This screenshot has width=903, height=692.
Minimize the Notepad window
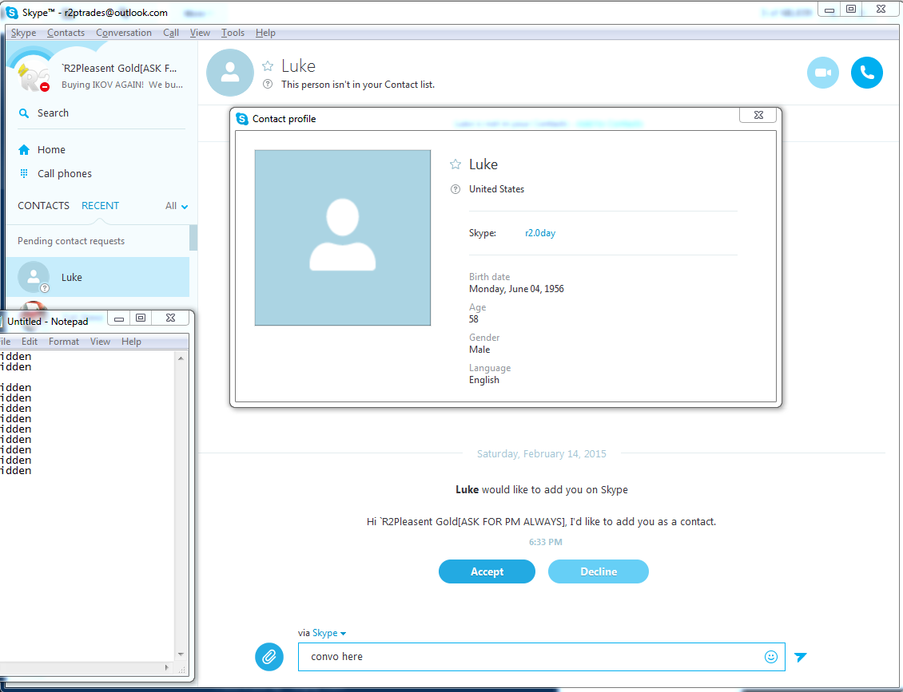[119, 318]
